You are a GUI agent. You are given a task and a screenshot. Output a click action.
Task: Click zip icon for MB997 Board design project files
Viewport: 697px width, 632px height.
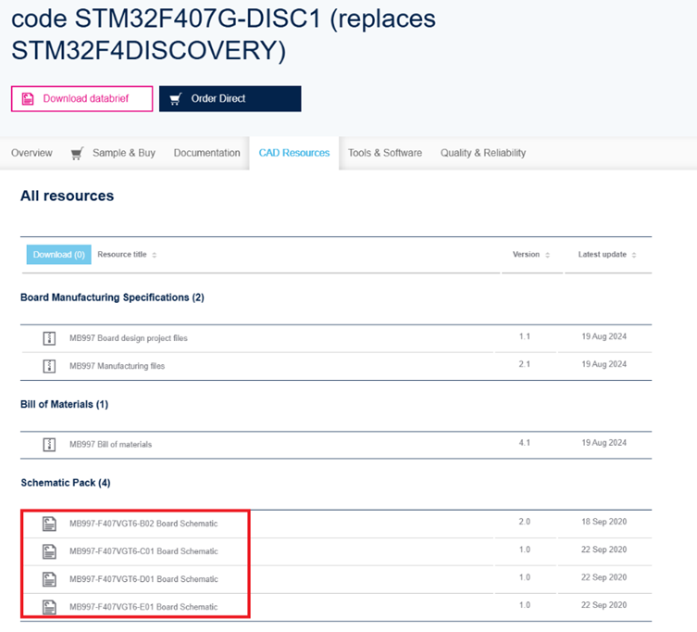(x=49, y=338)
